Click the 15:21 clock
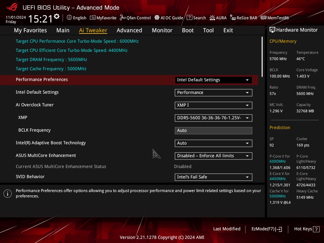Viewport: 324px width, 243px height. click(x=40, y=19)
